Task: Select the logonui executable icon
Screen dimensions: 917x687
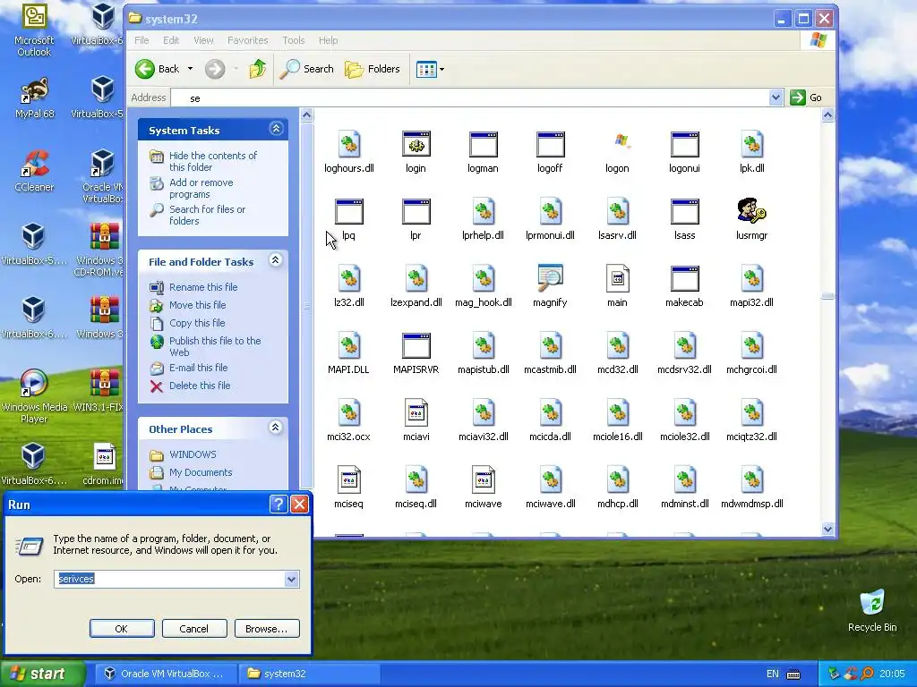Action: pos(684,144)
